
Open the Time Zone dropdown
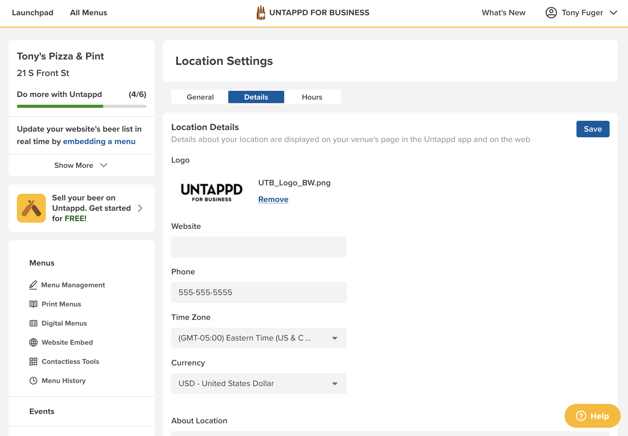click(259, 338)
